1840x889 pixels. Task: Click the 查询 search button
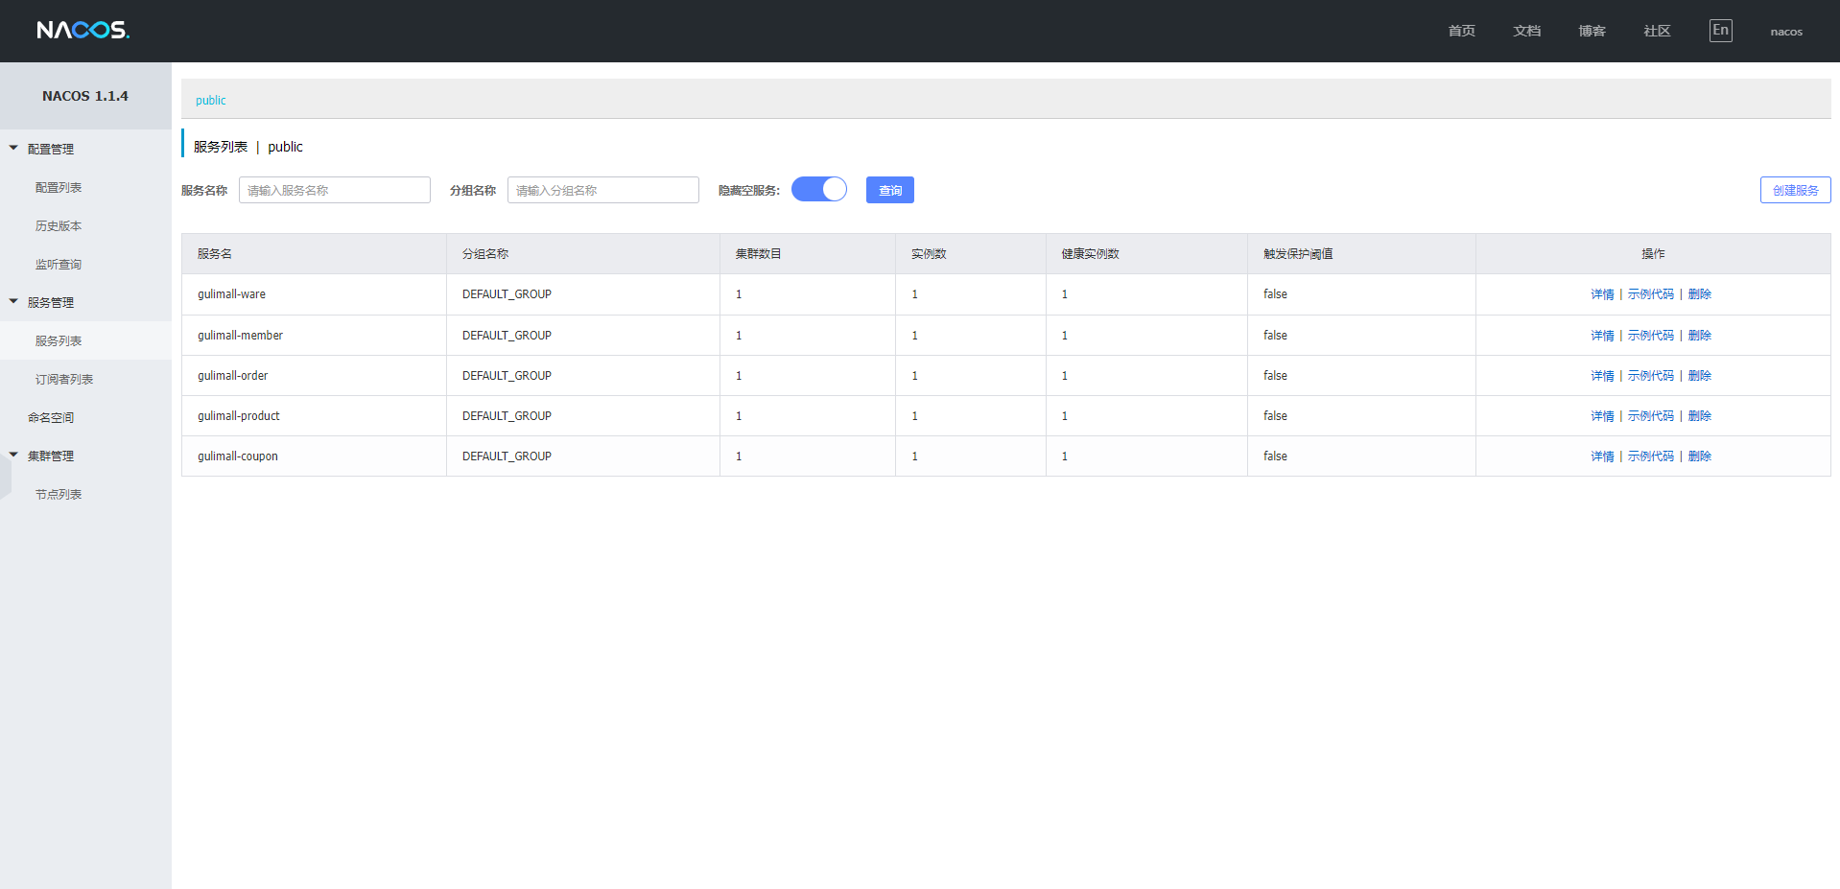coord(889,191)
